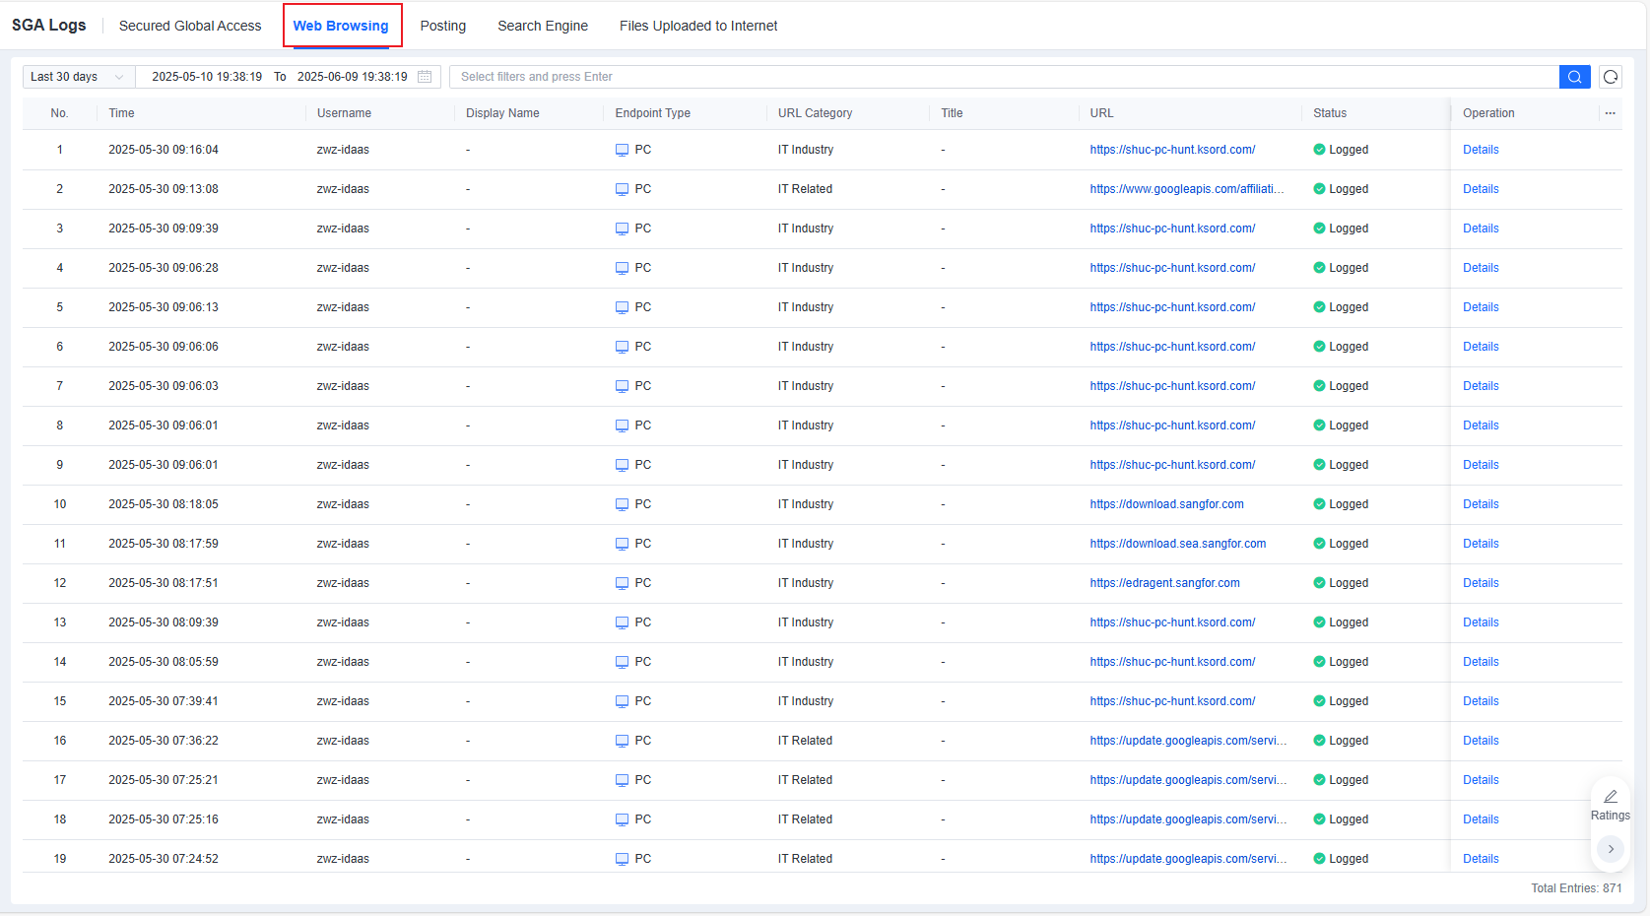Open googleapis affiliati URL in row 2
The height and width of the screenshot is (916, 1650).
[x=1187, y=189]
